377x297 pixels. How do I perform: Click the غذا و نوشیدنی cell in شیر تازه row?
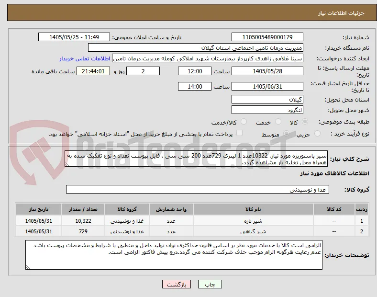pyautogui.click(x=127, y=221)
